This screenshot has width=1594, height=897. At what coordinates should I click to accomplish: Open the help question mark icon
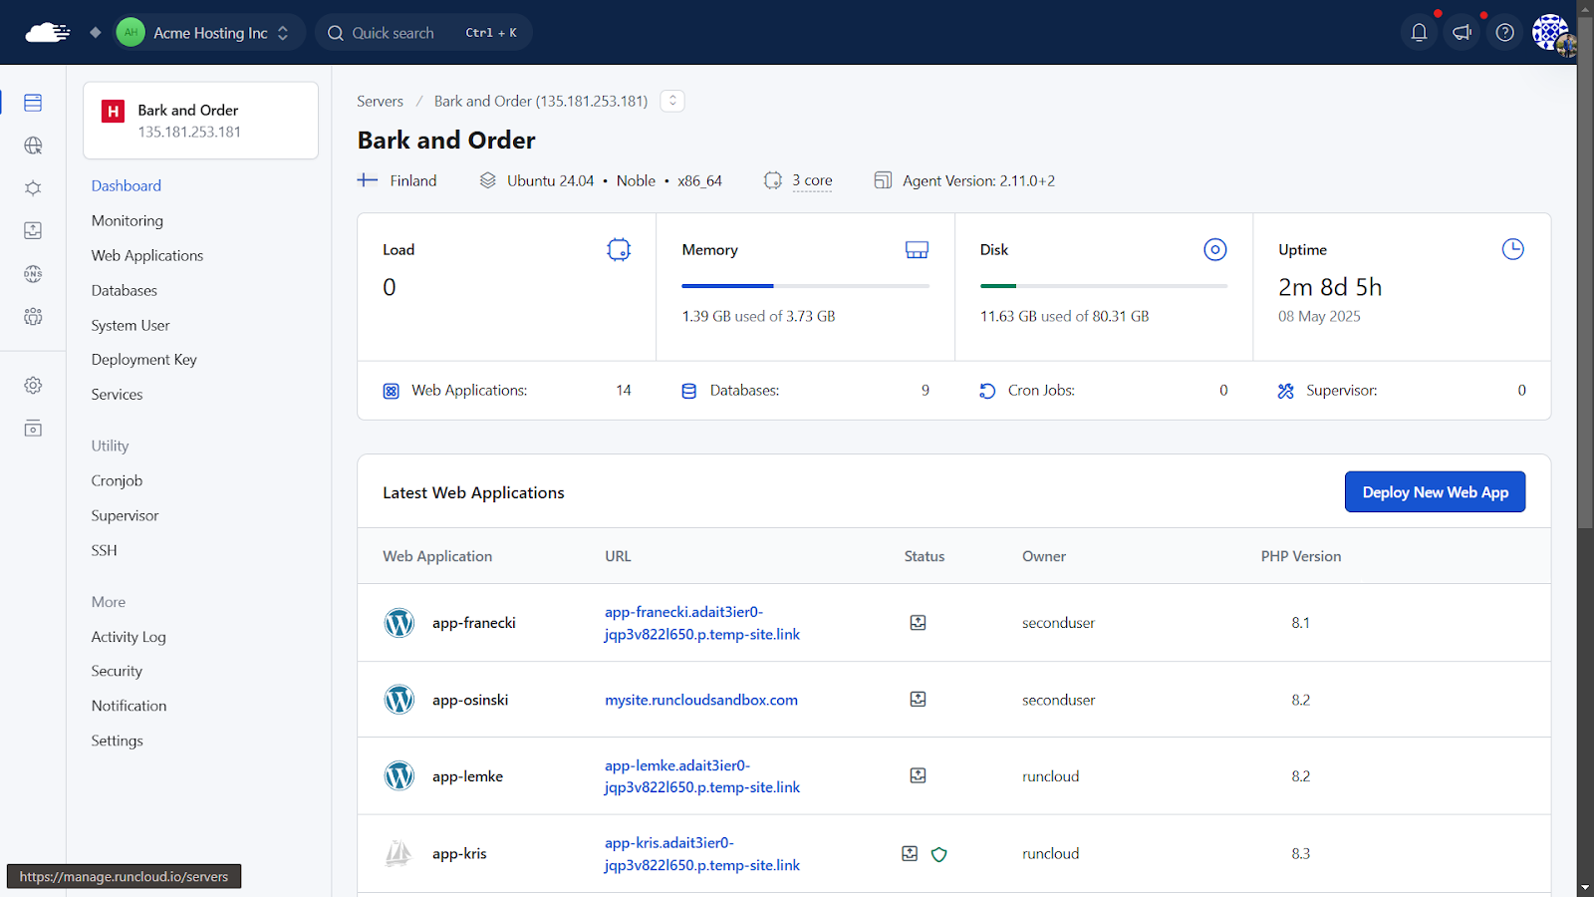pos(1504,33)
